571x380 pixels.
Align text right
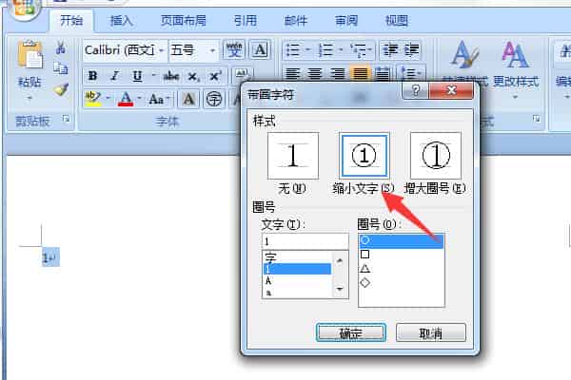tap(338, 74)
